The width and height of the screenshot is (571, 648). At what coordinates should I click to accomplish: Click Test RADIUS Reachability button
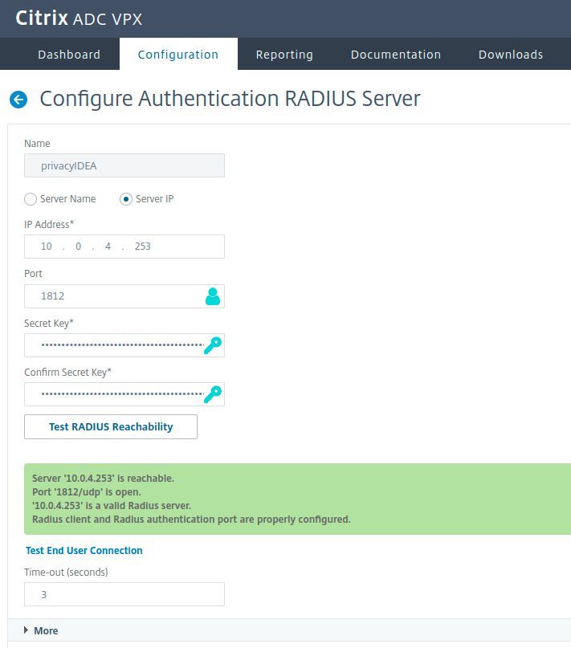(111, 427)
